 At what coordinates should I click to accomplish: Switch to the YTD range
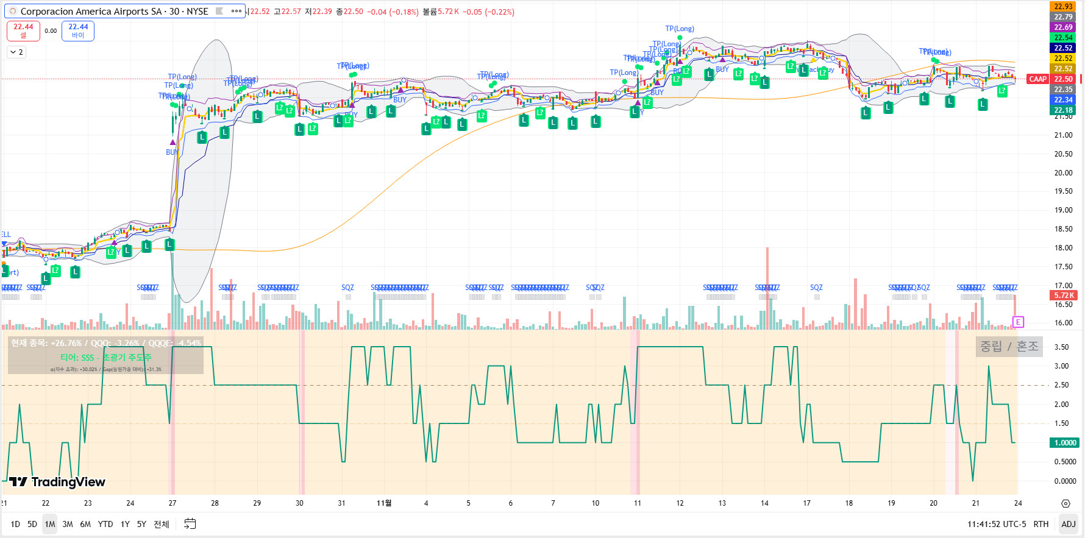point(105,524)
